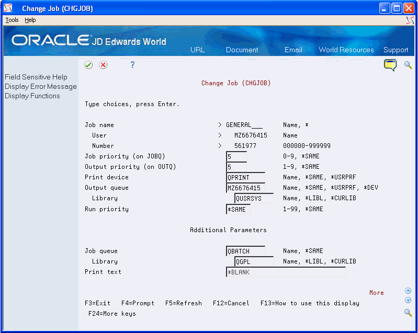Click the Print device field QPRINT
Image resolution: width=418 pixels, height=333 pixels.
245,177
